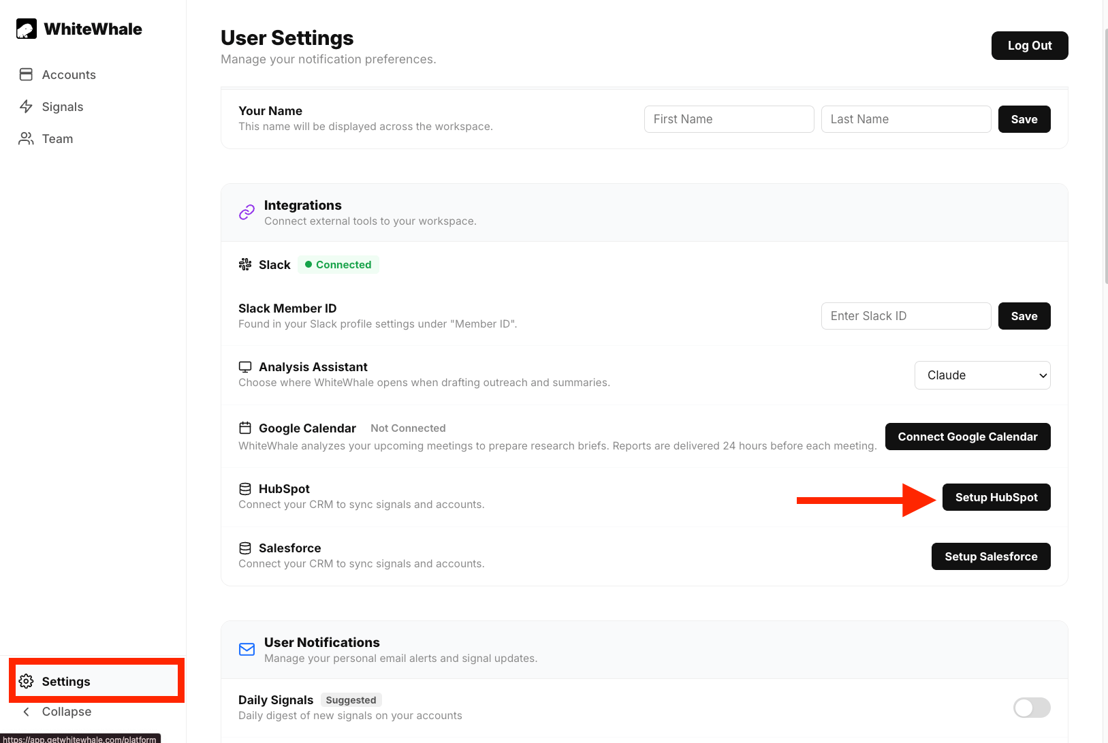Click the User Notifications envelope icon
The width and height of the screenshot is (1108, 743).
(247, 650)
